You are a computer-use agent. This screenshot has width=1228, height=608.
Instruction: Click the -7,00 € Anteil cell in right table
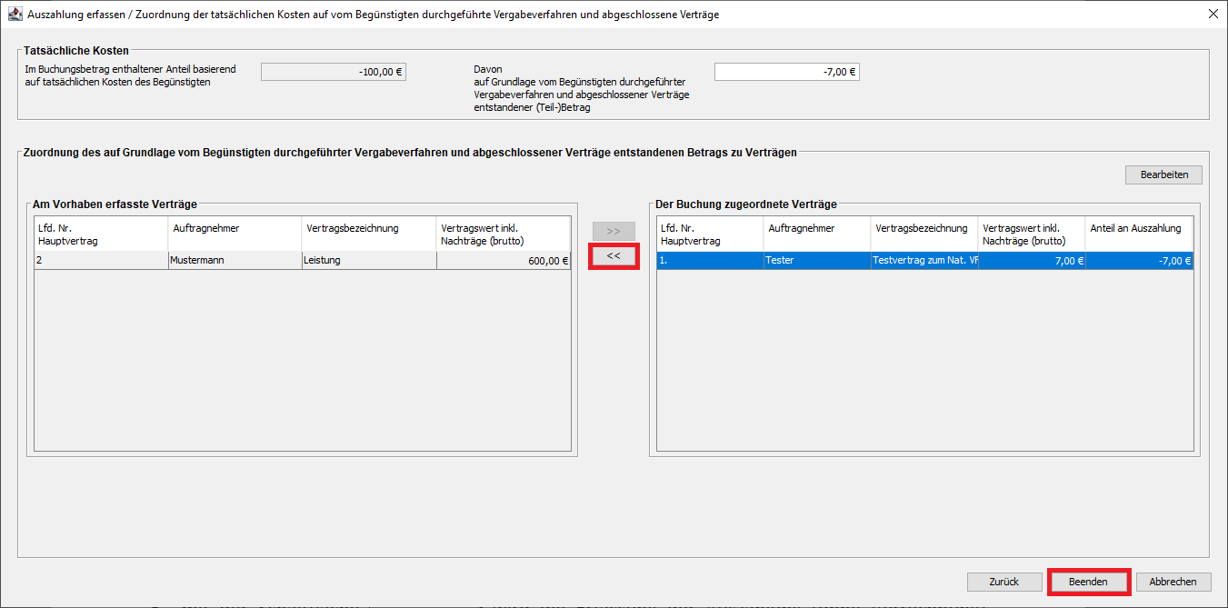(x=1138, y=261)
